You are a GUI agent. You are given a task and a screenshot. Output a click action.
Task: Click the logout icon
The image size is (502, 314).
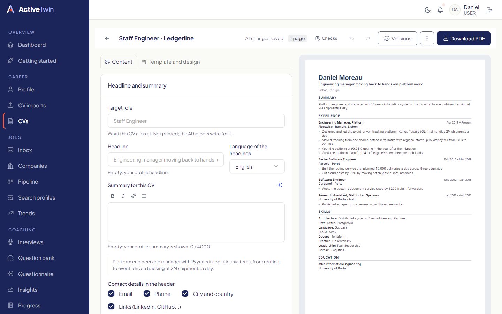(489, 10)
